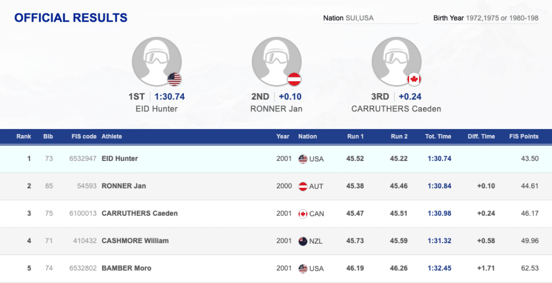Sort by Tot. Time column header
This screenshot has height=283, width=552.
click(x=437, y=137)
